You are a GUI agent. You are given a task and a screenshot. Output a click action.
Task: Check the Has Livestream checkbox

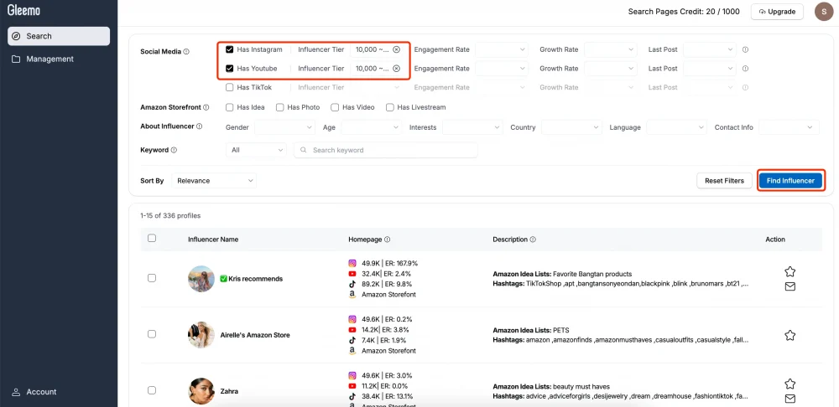point(390,107)
